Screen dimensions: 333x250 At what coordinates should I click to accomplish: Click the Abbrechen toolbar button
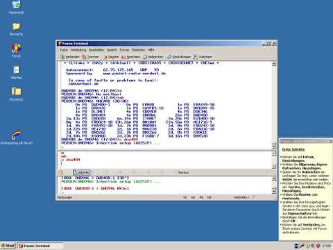tap(153, 57)
